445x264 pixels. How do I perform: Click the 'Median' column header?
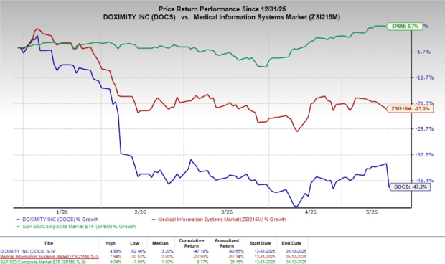pyautogui.click(x=160, y=243)
